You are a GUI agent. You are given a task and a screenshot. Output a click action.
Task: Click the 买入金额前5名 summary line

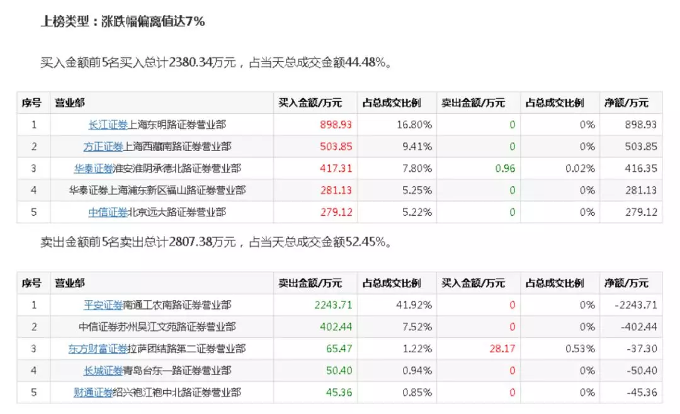click(x=216, y=62)
